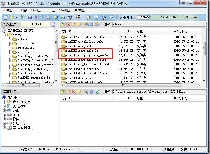Sort image files by 类型 column header

tap(151, 32)
